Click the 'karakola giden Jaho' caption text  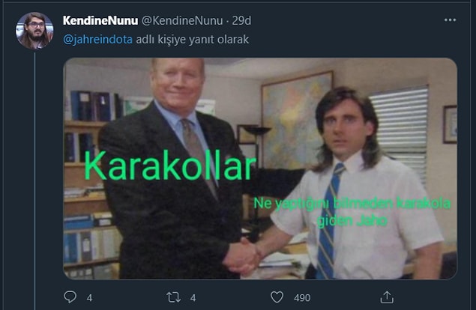click(352, 212)
